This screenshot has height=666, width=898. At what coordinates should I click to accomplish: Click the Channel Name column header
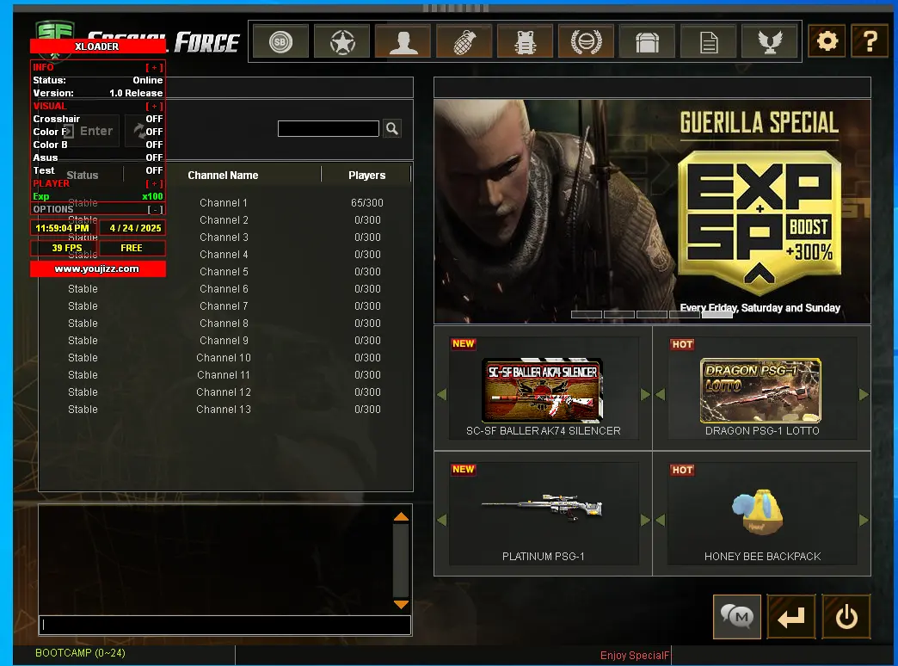[223, 176]
